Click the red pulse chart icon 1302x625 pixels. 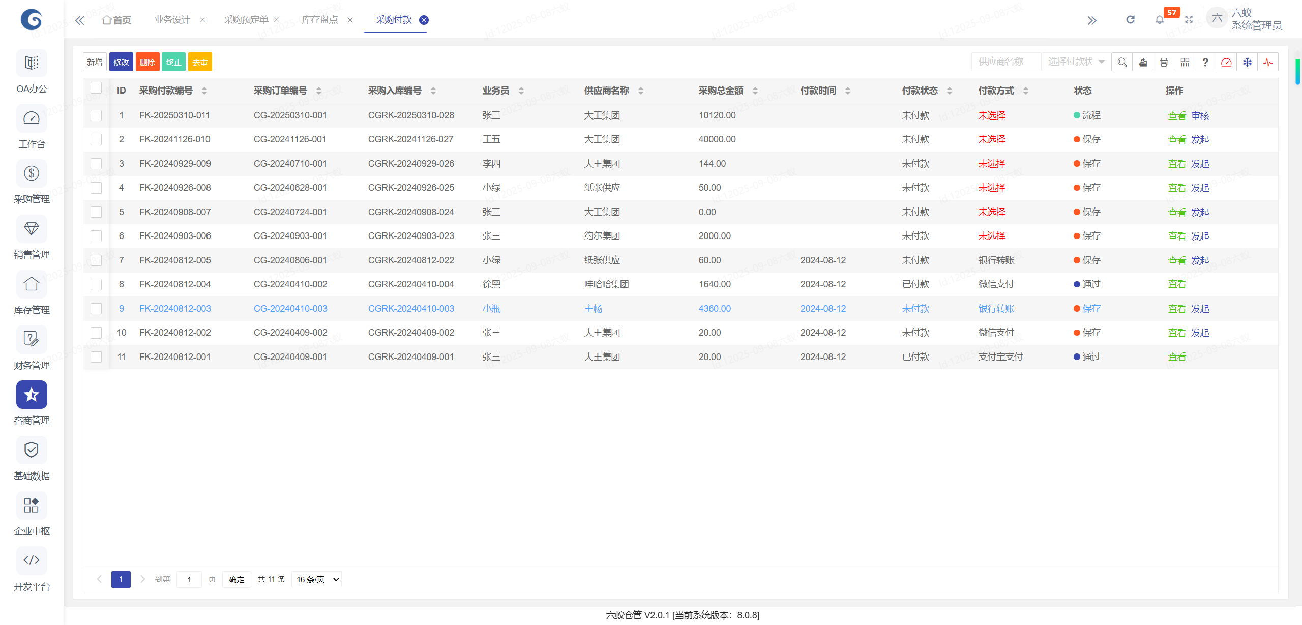coord(1268,62)
